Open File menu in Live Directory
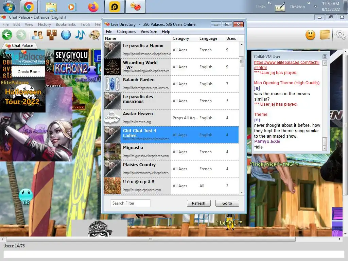The width and height of the screenshot is (348, 261). click(109, 32)
